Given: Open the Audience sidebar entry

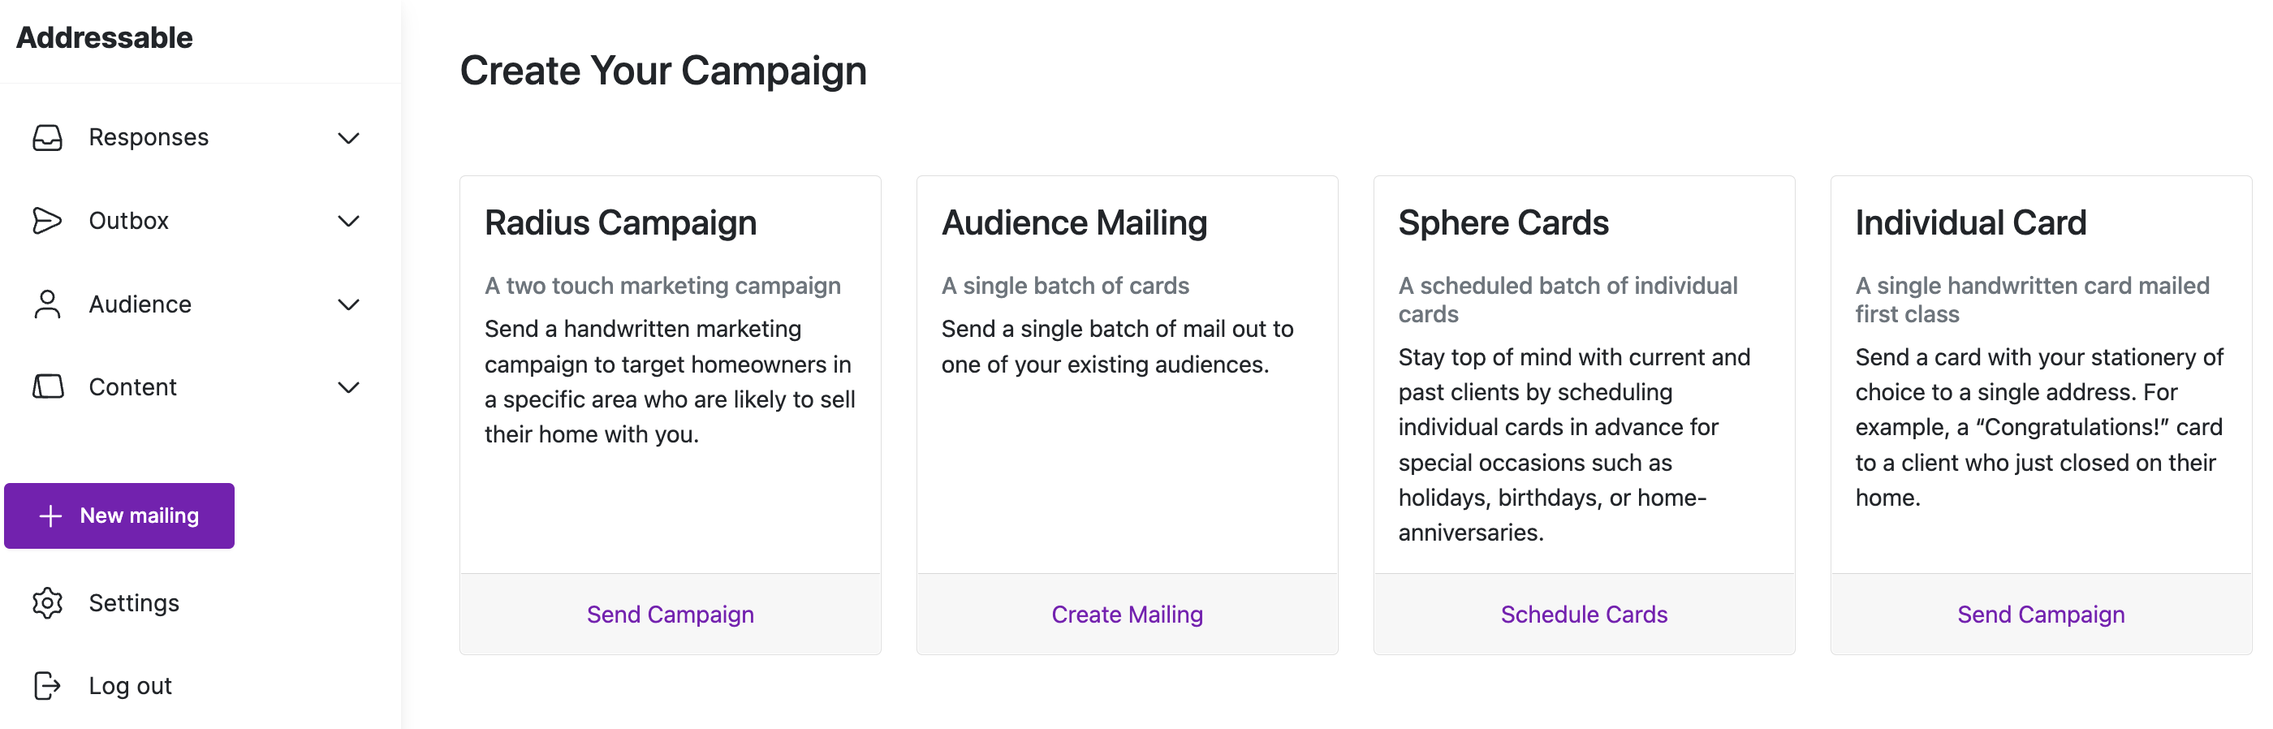Looking at the screenshot, I should pos(140,304).
